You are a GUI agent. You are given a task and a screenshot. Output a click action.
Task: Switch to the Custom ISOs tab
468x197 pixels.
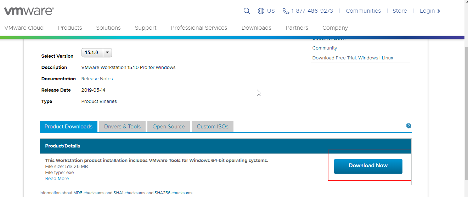tap(213, 127)
